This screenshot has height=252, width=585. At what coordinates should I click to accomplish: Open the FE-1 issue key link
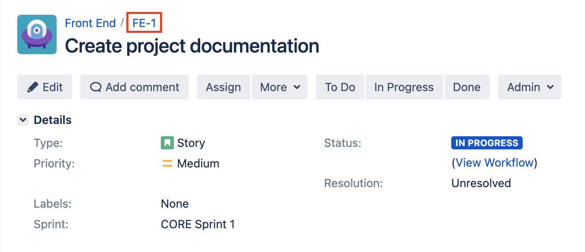(144, 23)
